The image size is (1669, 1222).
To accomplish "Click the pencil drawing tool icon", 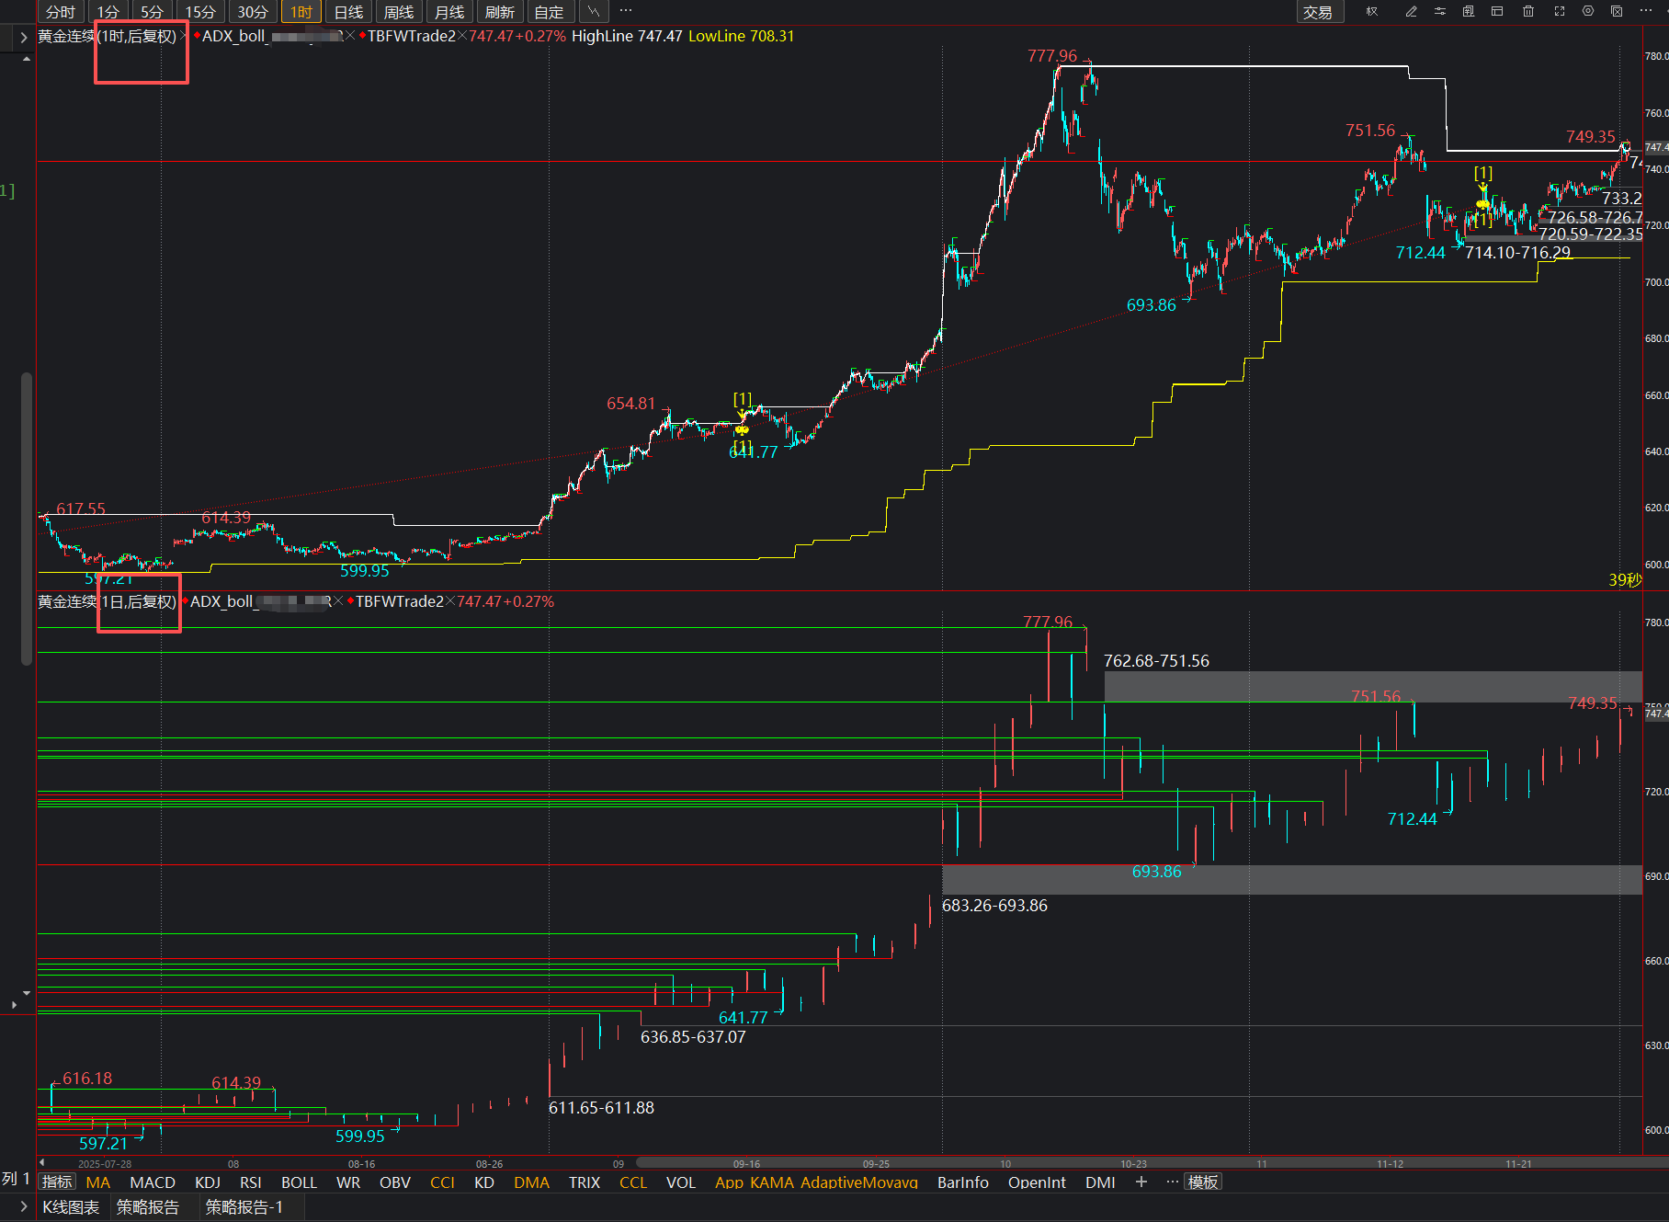I will pos(1411,11).
